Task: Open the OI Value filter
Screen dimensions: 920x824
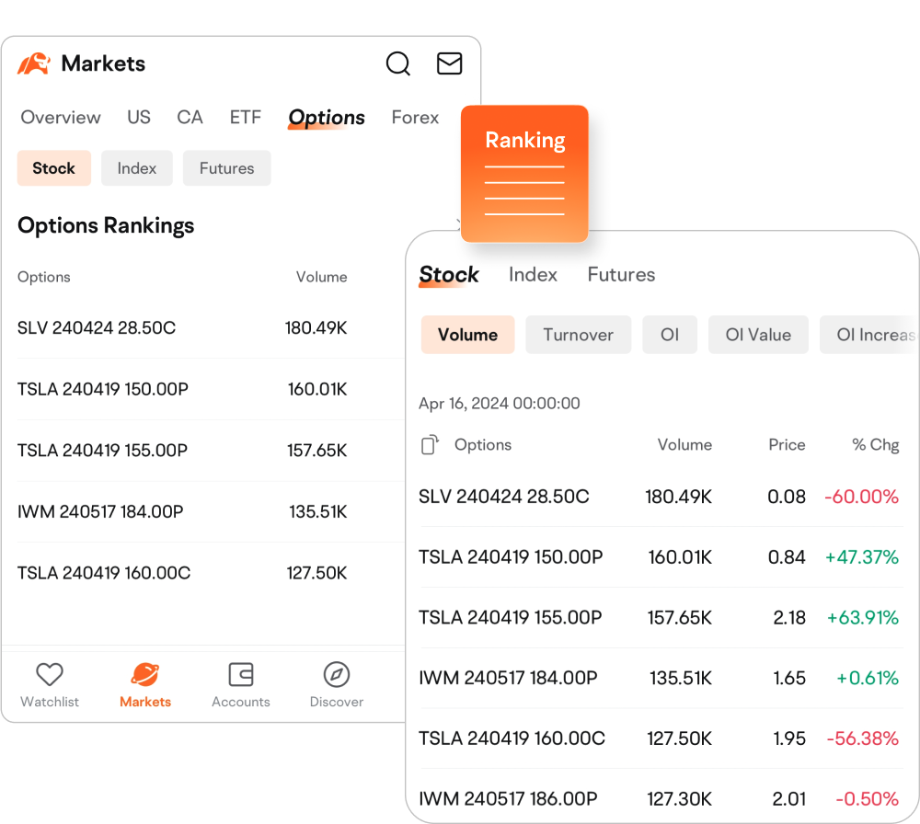Action: coord(758,335)
